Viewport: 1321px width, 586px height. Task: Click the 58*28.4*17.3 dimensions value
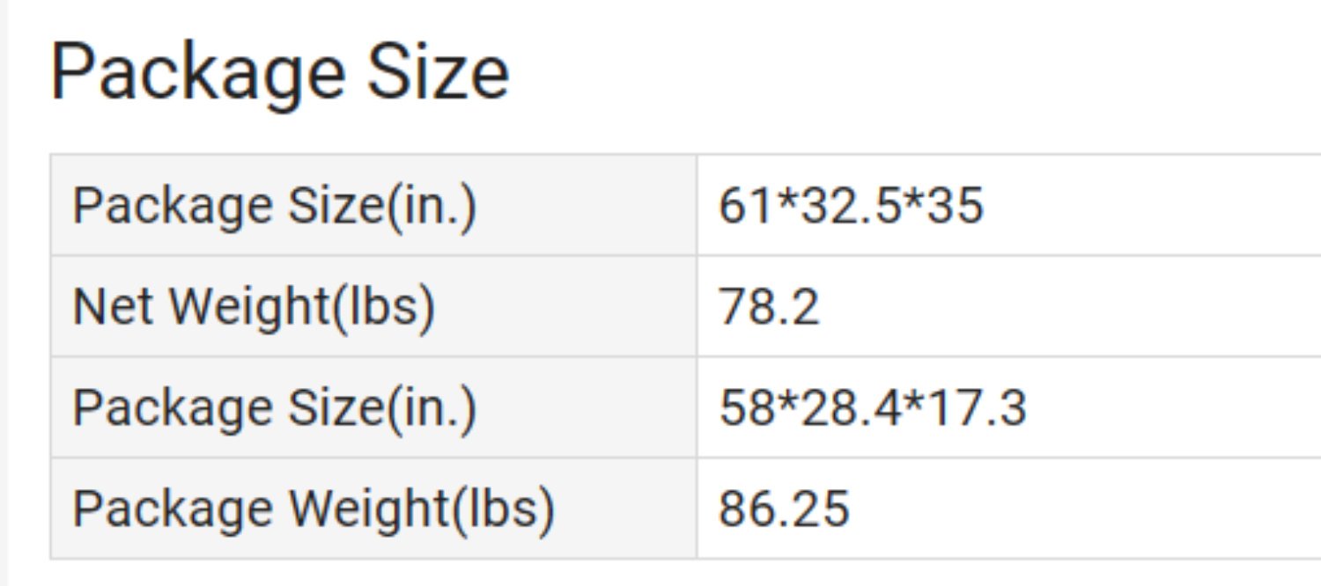[x=873, y=408]
